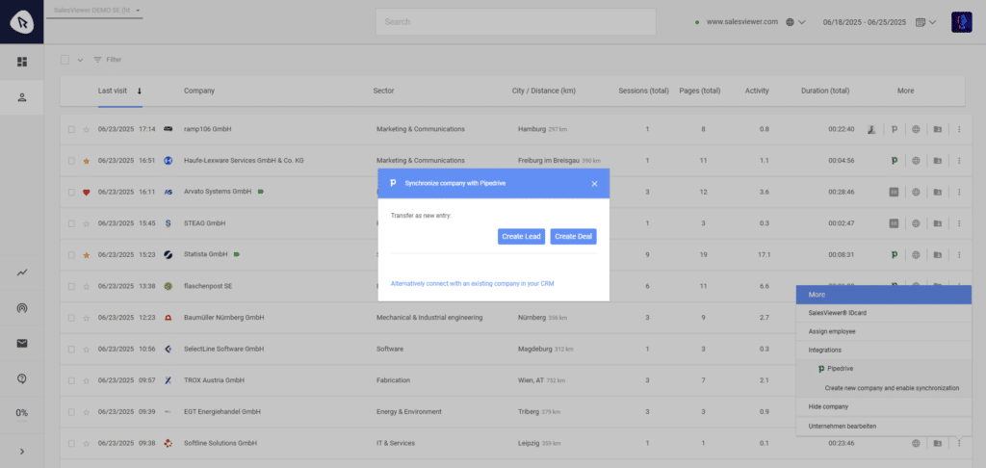
Task: Click the gray SE badge in STEAG GmbH row
Action: [x=894, y=223]
